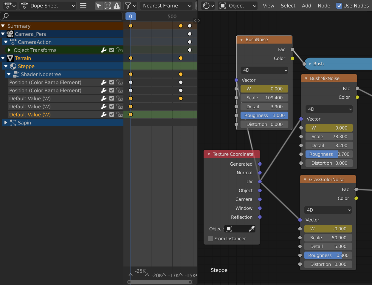372x285 pixels.
Task: Toggle the Only Show Selected arrow icon
Action: tap(99, 6)
